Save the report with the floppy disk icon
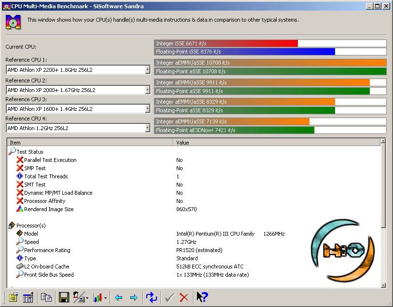Image resolution: width=393 pixels, height=307 pixels. point(64,297)
